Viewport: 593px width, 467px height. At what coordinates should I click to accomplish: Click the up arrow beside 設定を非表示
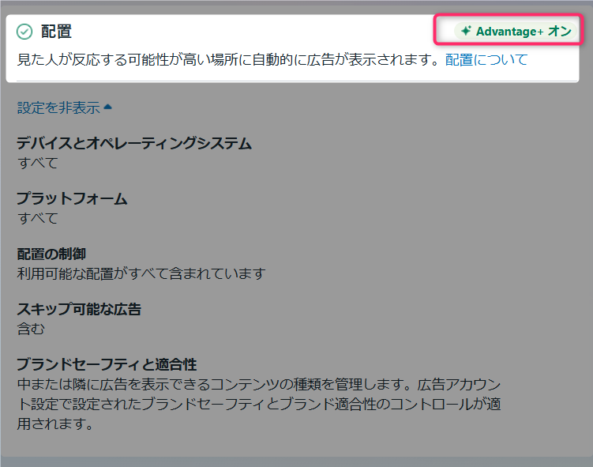108,107
